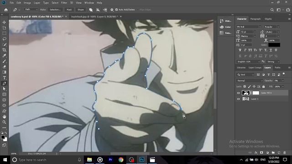This screenshot has height=164, width=292.
Task: Click the Faux Bold T icon
Action: [240, 50]
